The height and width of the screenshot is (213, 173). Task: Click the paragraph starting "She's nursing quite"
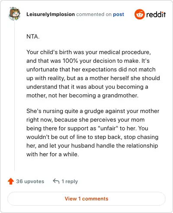pyautogui.click(x=93, y=132)
